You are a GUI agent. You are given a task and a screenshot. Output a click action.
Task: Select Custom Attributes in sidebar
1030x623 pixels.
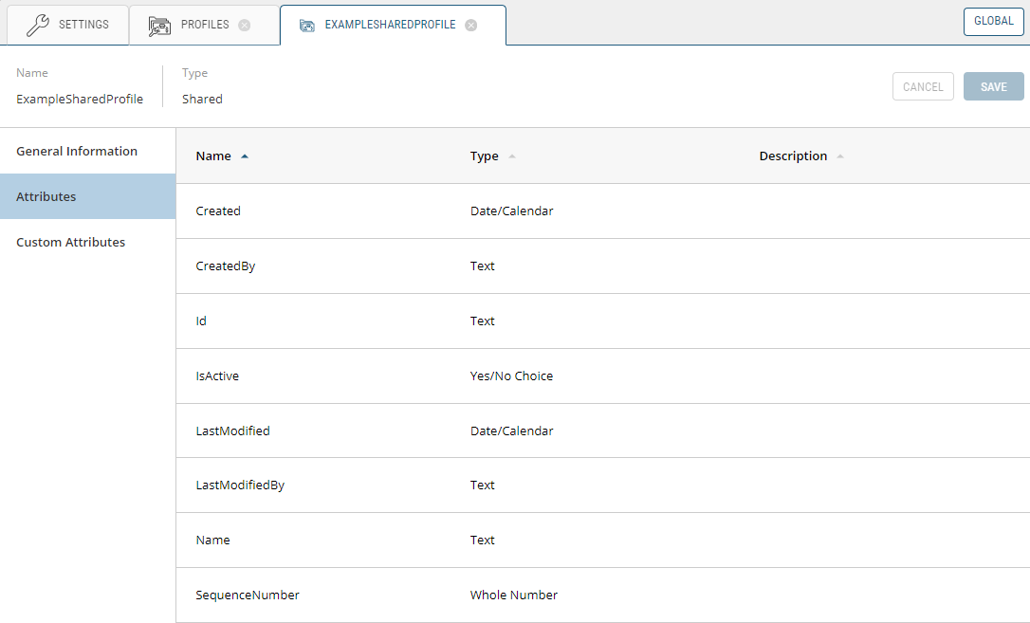[x=71, y=242]
